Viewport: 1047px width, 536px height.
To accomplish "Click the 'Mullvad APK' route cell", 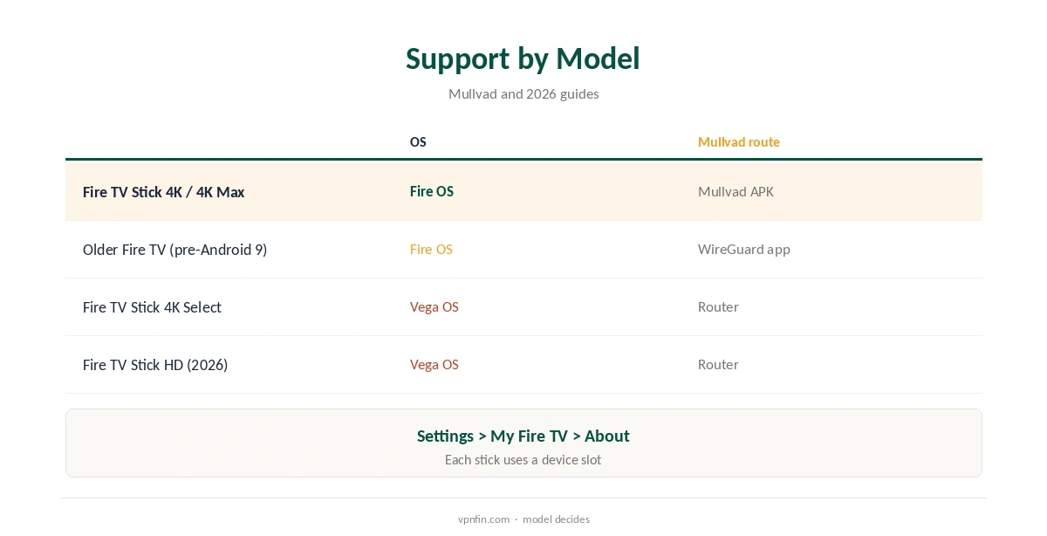I will [x=736, y=191].
